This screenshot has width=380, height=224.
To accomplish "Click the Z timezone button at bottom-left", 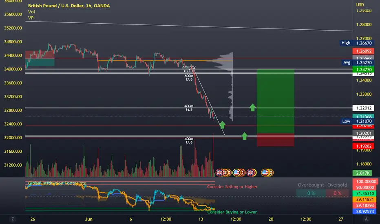I will coord(13,219).
